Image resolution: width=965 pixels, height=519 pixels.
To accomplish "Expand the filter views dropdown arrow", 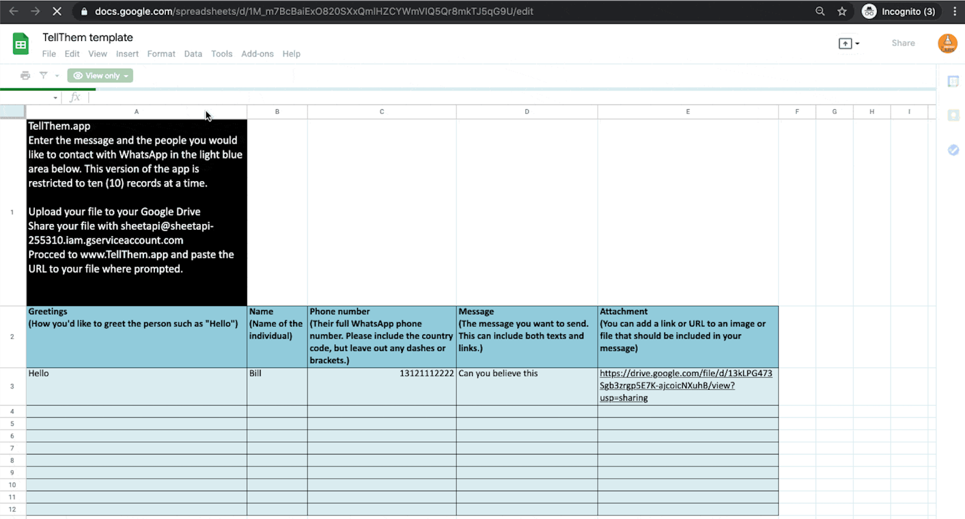I will (57, 76).
